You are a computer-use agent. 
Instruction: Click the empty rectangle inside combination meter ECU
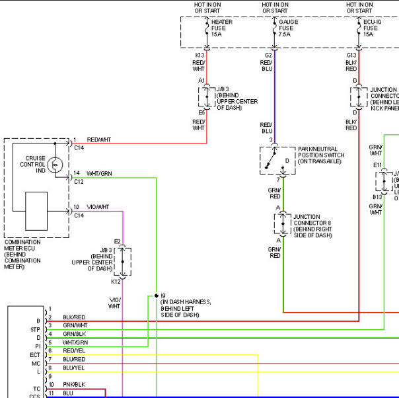point(36,211)
